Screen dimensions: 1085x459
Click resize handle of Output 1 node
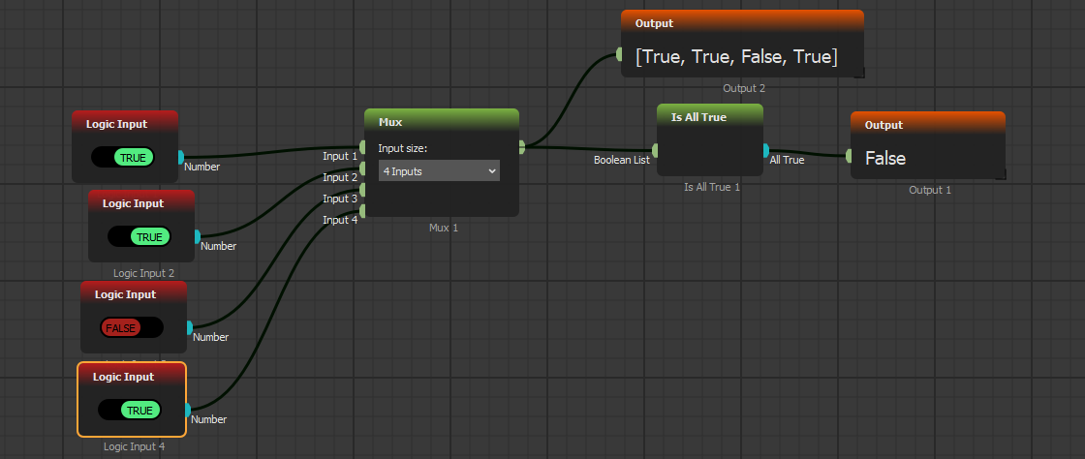coord(1000,174)
